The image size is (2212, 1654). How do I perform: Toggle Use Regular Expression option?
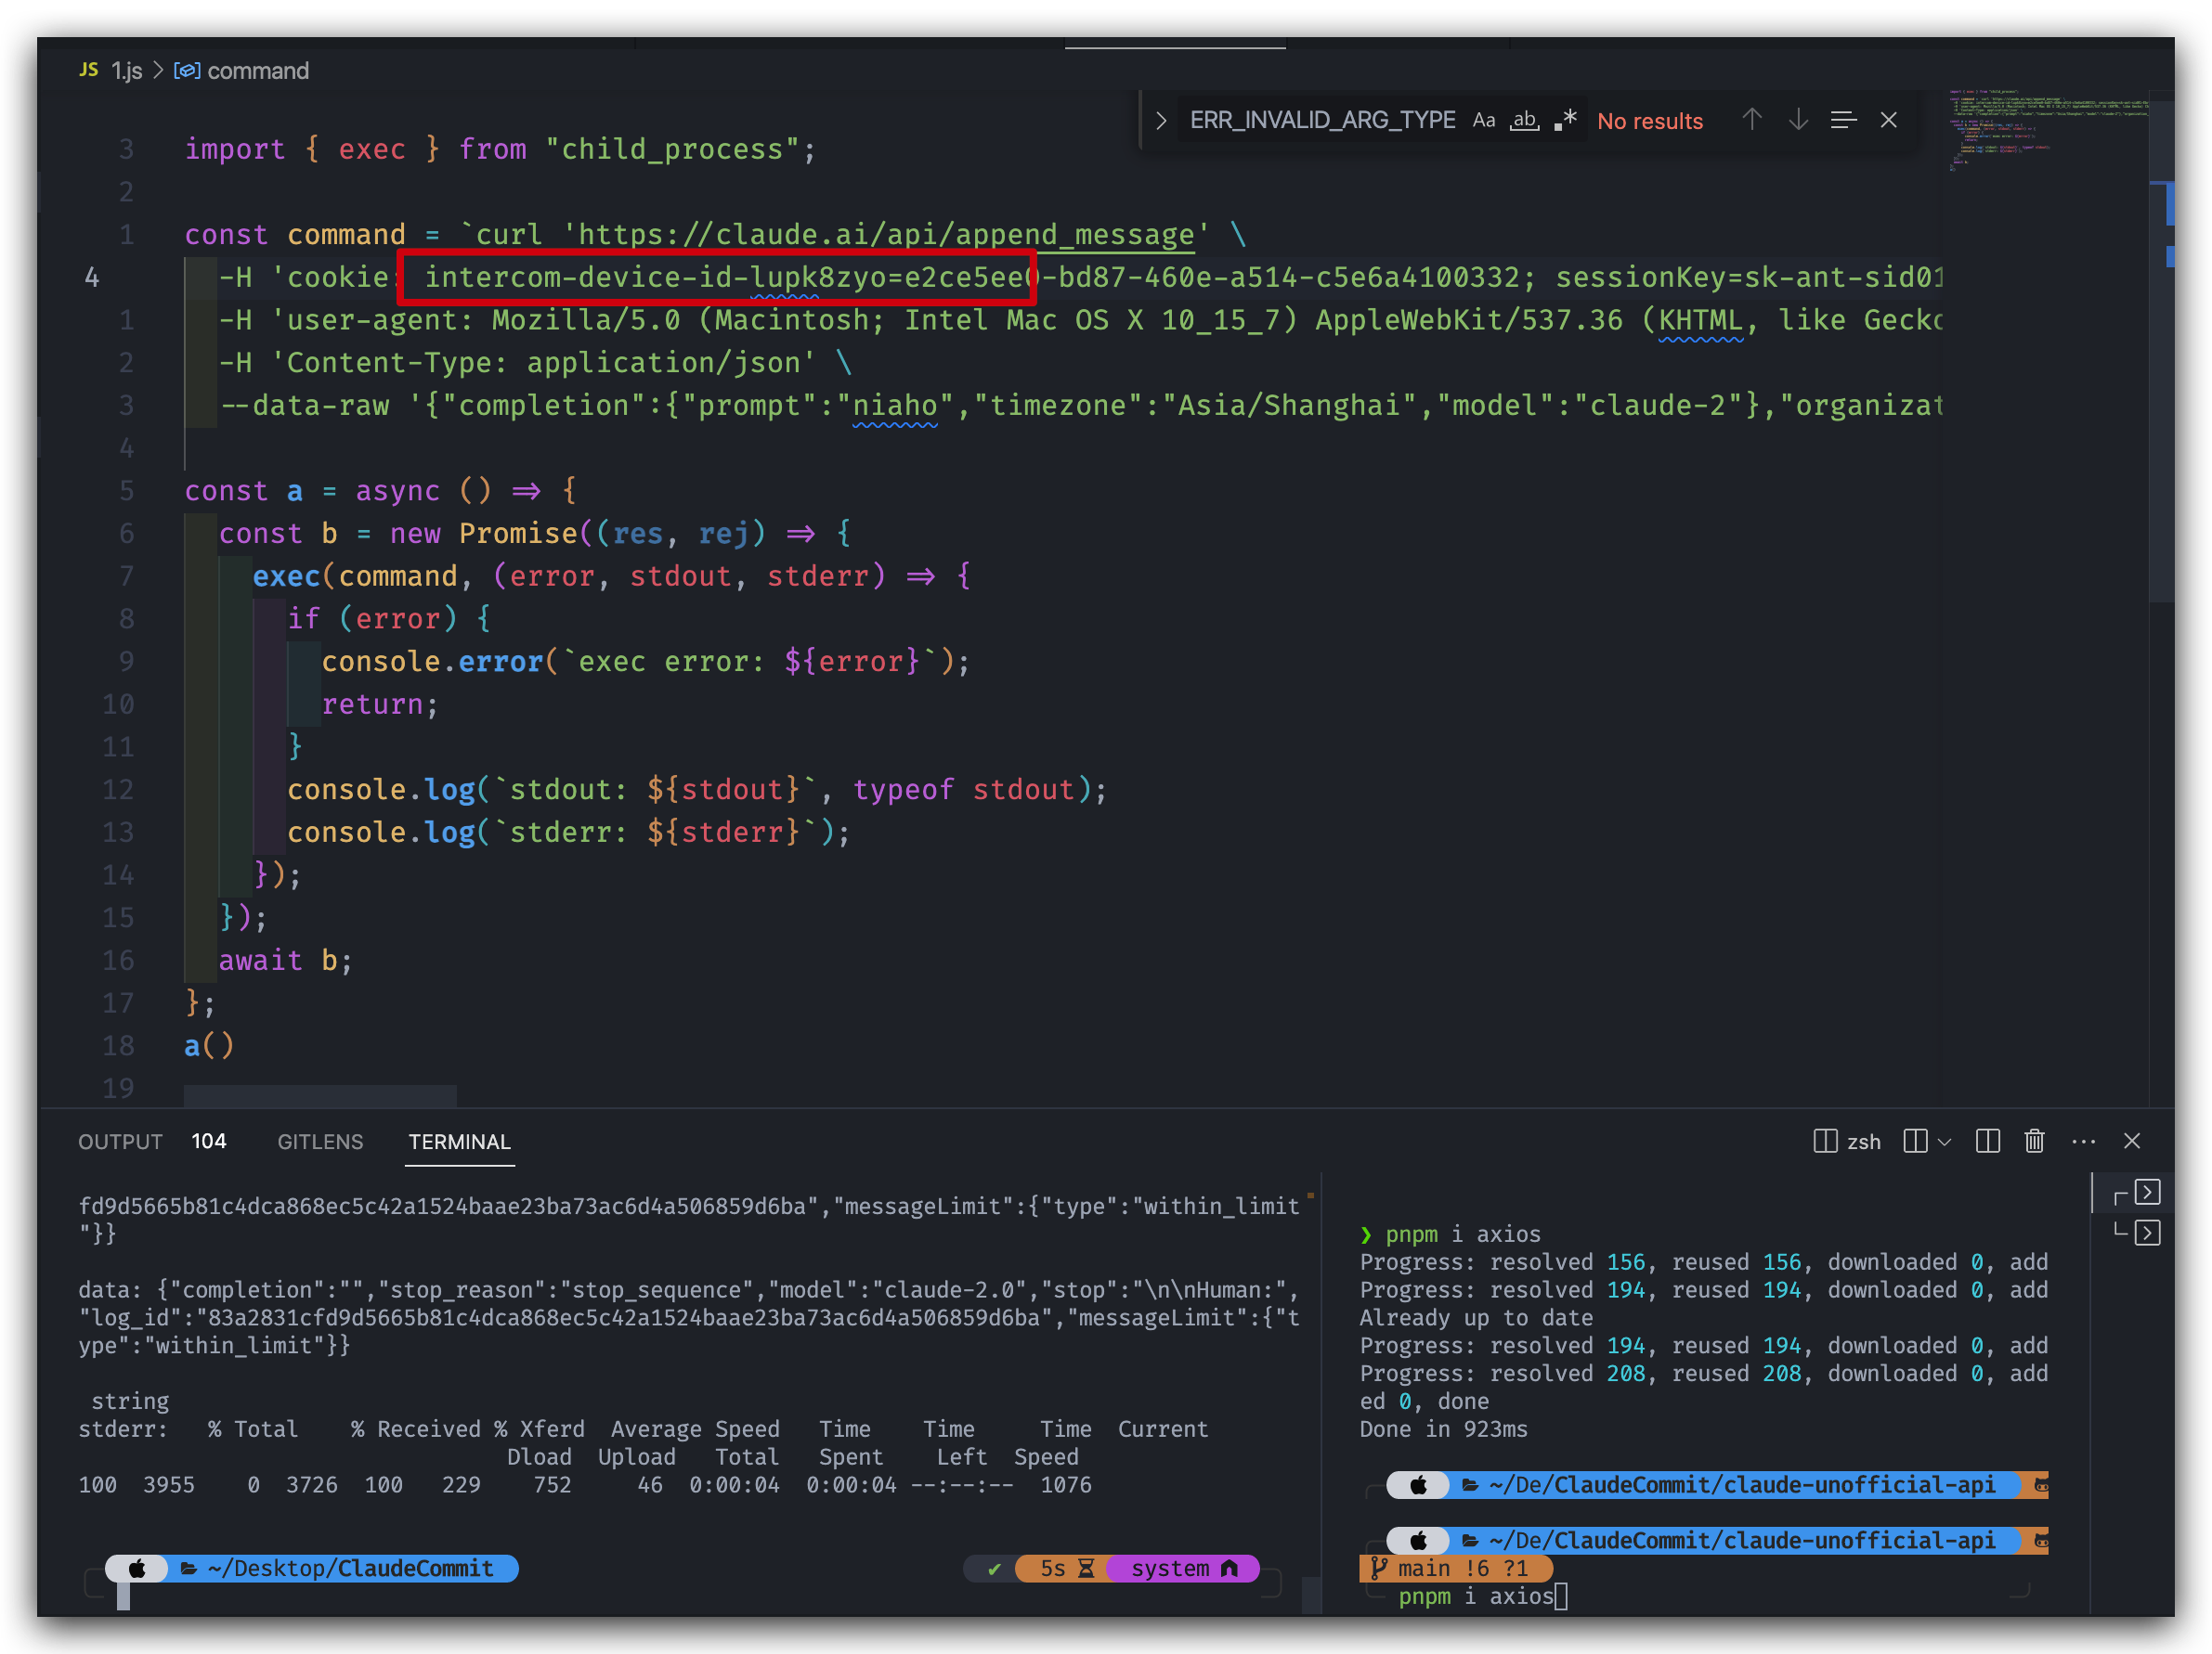pyautogui.click(x=1566, y=119)
